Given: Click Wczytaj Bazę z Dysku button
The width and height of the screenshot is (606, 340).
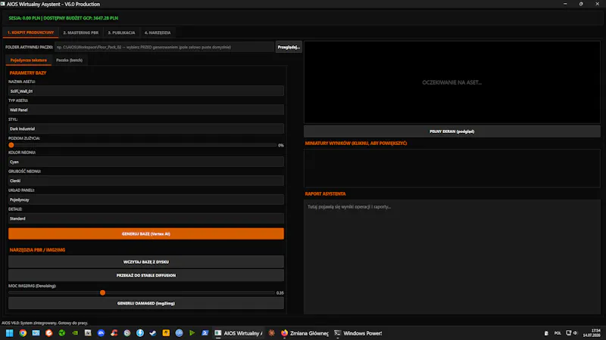Looking at the screenshot, I should click(146, 261).
